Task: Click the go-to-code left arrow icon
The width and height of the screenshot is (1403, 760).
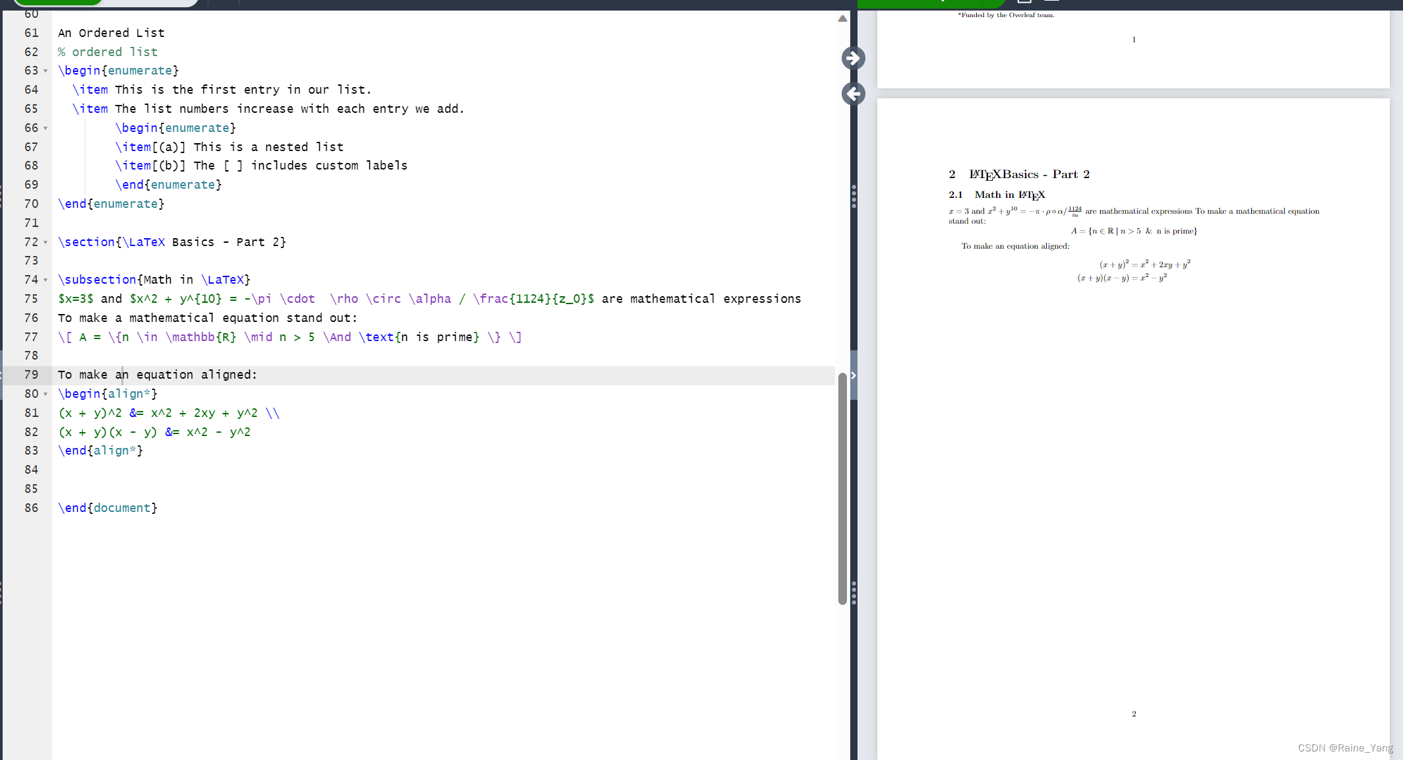Action: pyautogui.click(x=853, y=94)
